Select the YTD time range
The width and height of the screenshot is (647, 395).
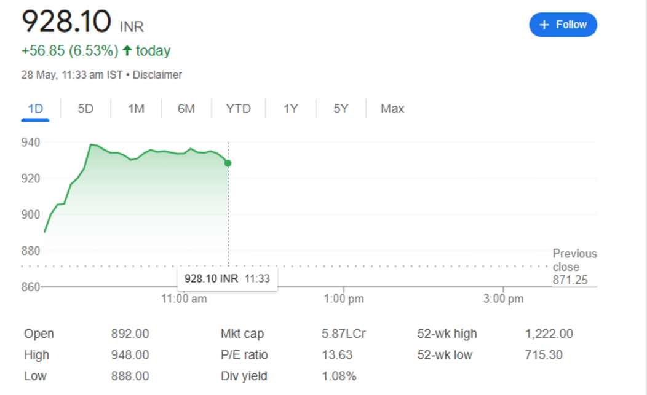237,108
